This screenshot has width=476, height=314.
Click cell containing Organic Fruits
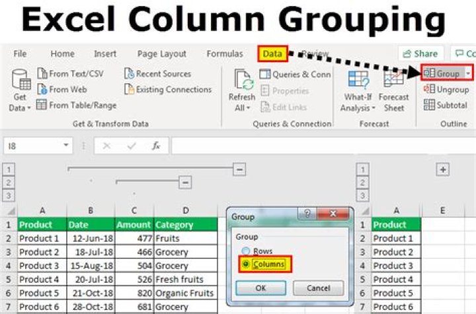(x=186, y=293)
